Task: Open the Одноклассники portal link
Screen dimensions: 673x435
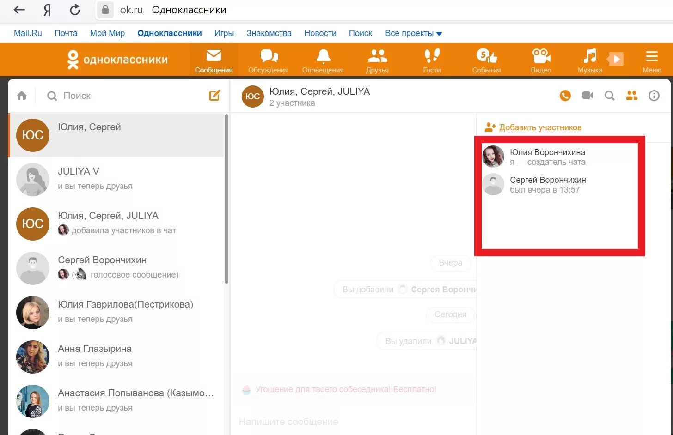Action: 170,33
